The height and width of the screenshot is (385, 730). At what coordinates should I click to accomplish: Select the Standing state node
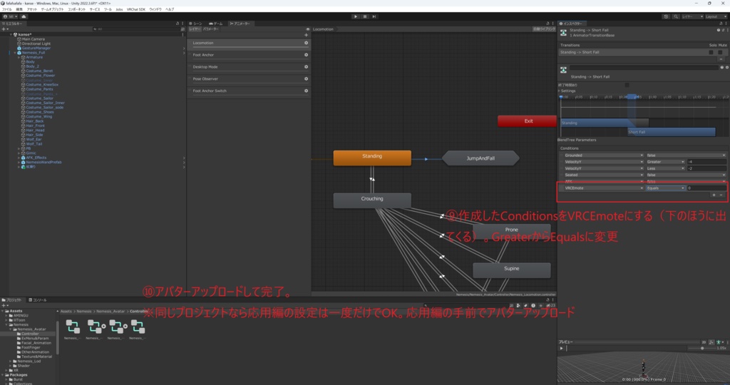click(372, 158)
